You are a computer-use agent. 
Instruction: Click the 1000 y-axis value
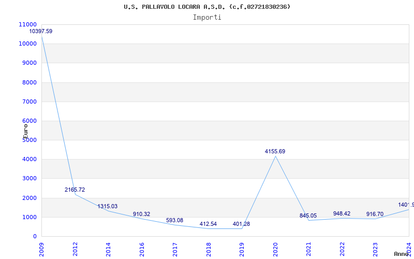pyautogui.click(x=29, y=217)
